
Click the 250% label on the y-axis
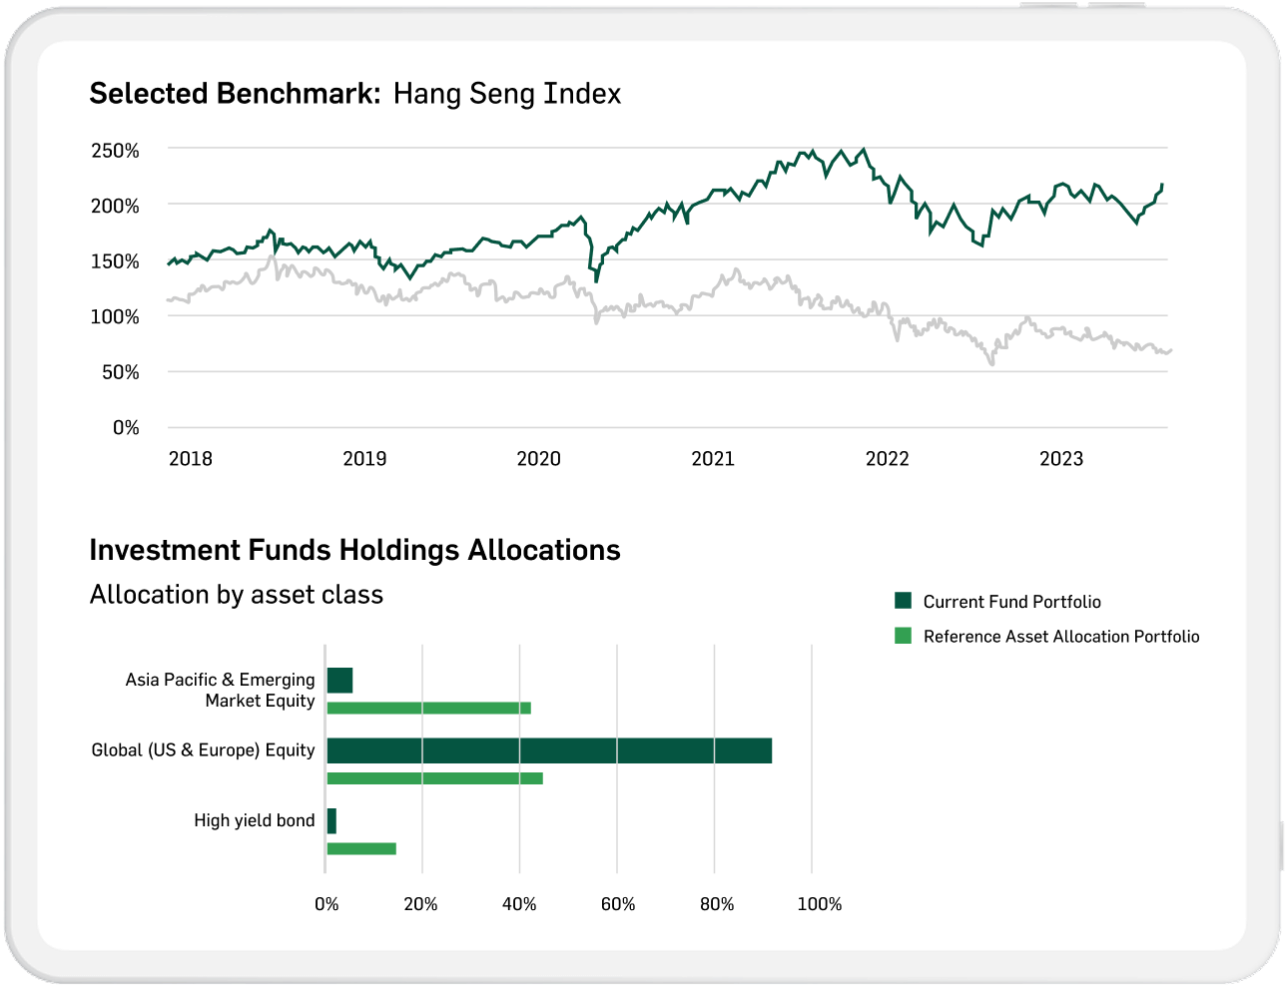[x=115, y=151]
